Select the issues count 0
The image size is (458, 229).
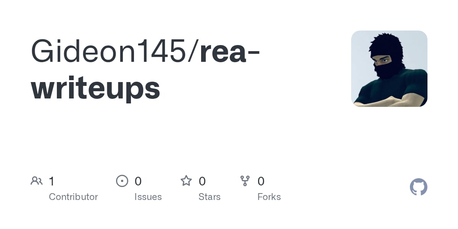[x=138, y=181]
